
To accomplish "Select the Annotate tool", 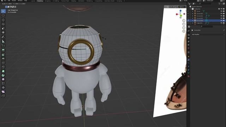I will click(3, 37).
